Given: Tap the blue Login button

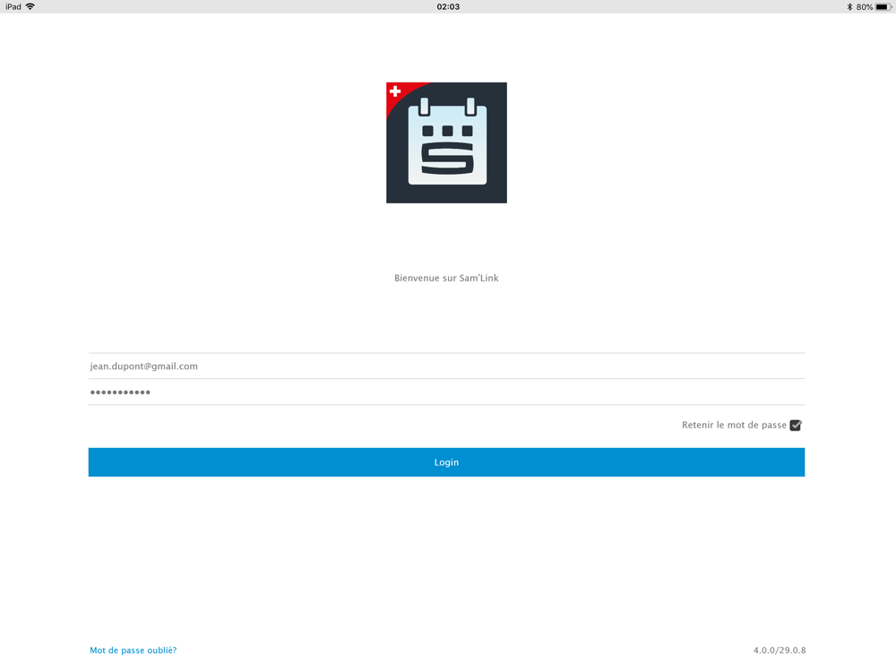Looking at the screenshot, I should (446, 462).
